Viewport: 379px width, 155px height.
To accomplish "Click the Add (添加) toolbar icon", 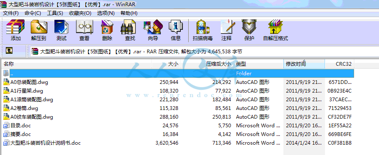I will coord(15,30).
